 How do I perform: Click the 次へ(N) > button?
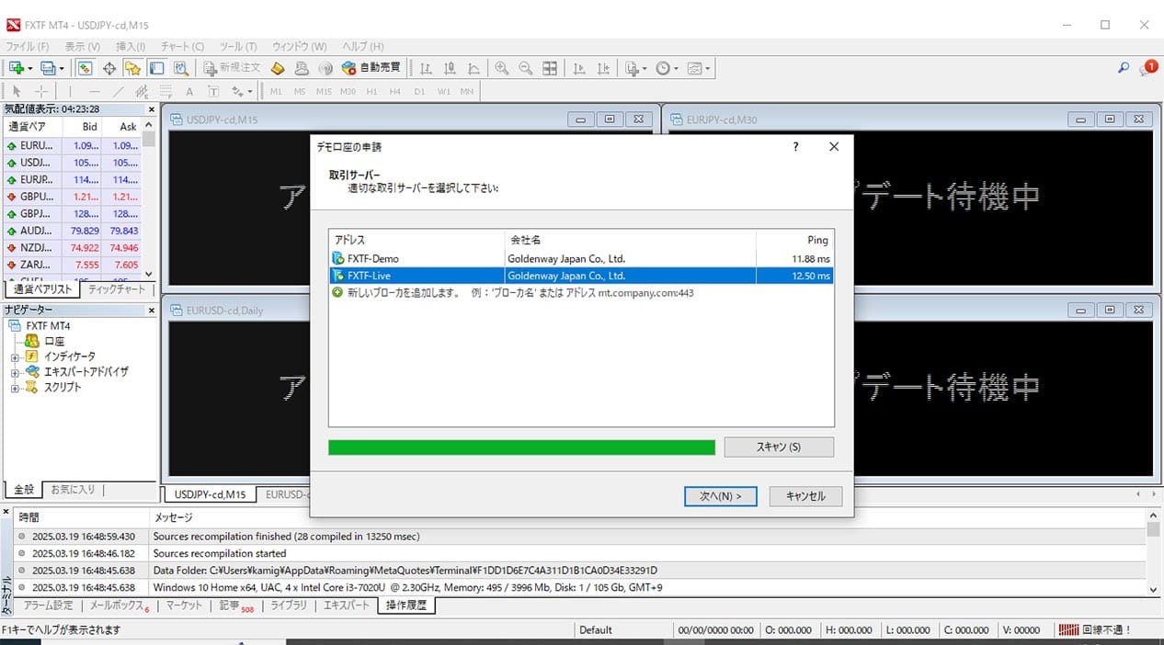(x=720, y=496)
